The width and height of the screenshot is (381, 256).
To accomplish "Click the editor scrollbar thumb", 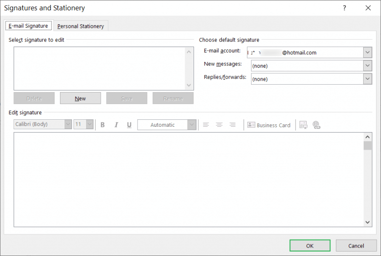I will (368, 146).
